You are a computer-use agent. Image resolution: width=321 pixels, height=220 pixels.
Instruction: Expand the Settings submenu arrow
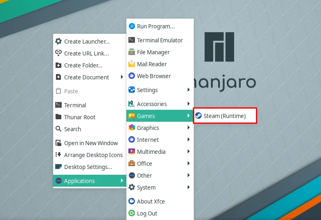tap(188, 90)
